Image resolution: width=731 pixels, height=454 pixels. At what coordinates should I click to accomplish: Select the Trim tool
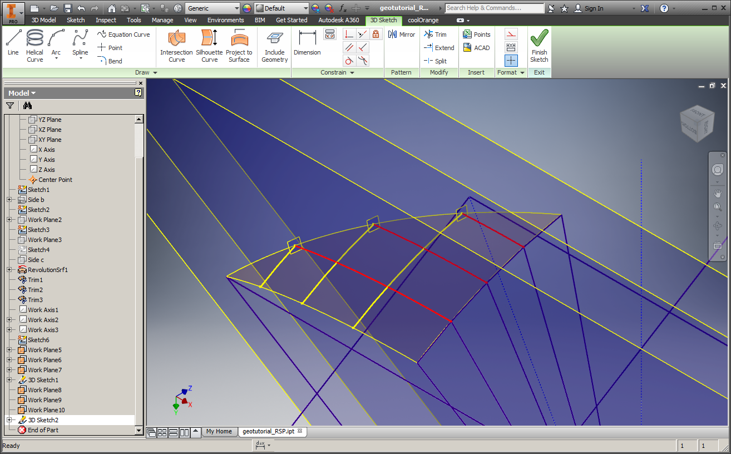point(435,34)
